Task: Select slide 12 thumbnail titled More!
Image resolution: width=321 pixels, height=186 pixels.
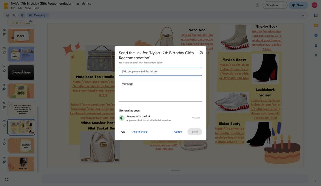Action: (21, 36)
